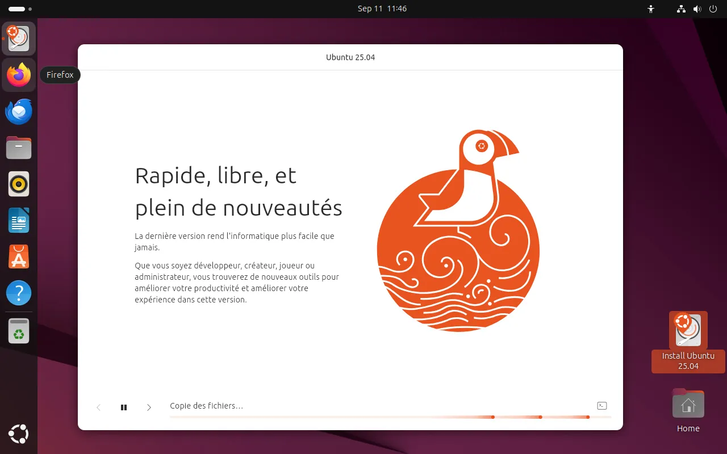Open the Files manager in the dock
Image resolution: width=727 pixels, height=454 pixels.
[x=19, y=148]
